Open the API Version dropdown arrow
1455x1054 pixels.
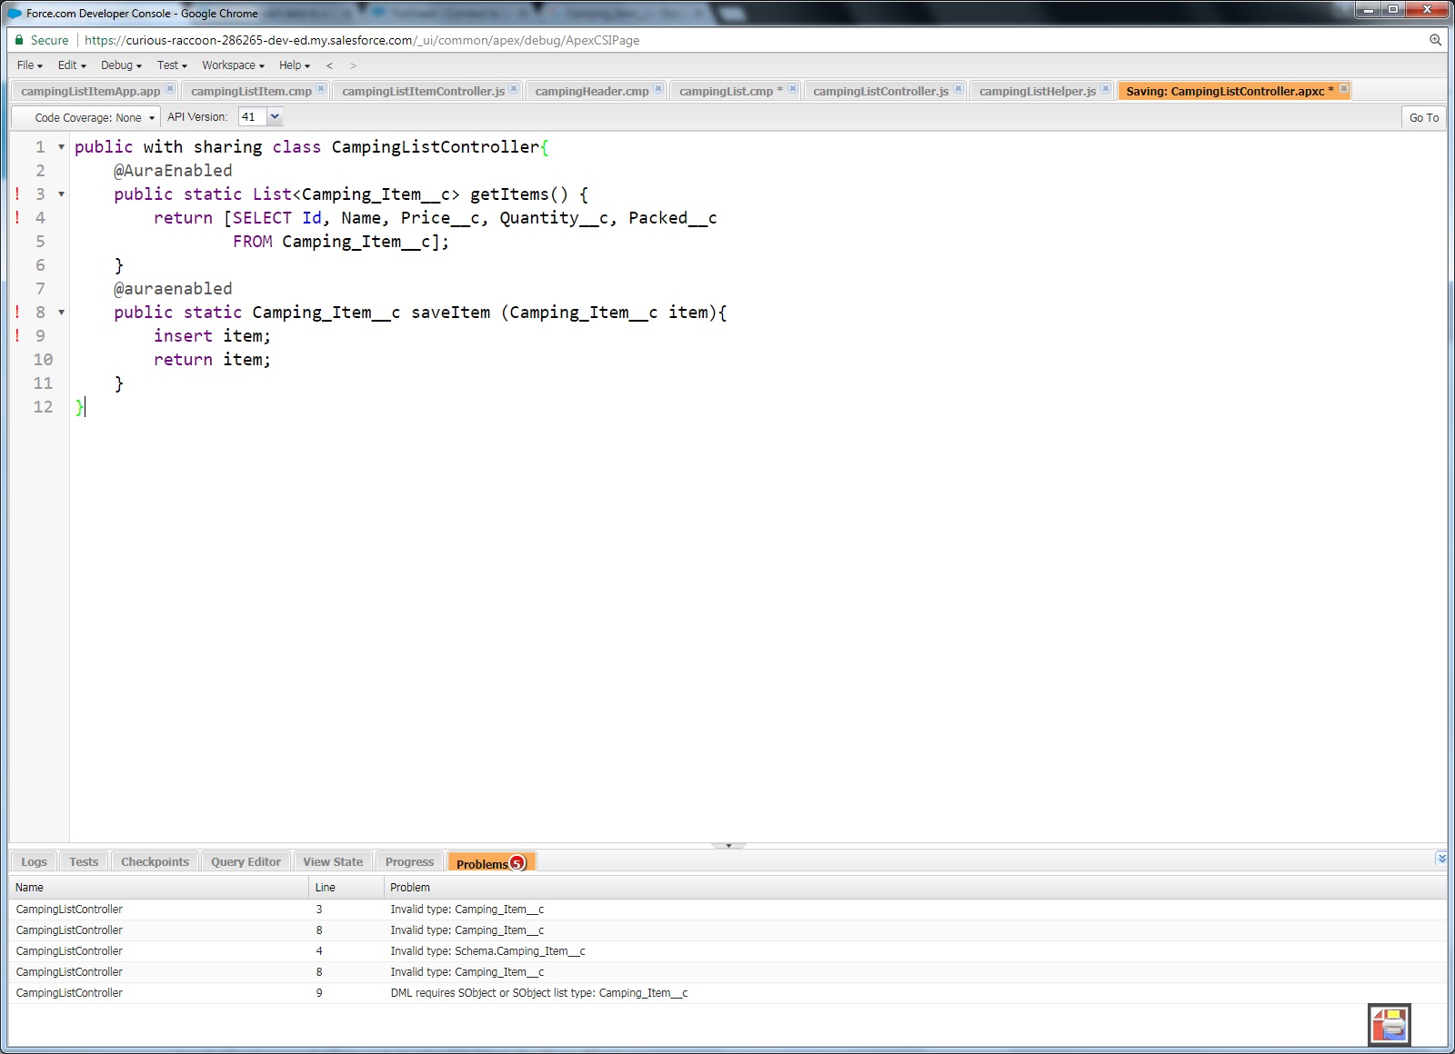276,116
